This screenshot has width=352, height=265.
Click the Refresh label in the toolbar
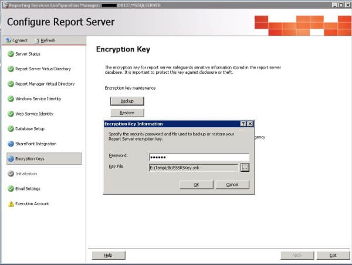click(x=48, y=40)
